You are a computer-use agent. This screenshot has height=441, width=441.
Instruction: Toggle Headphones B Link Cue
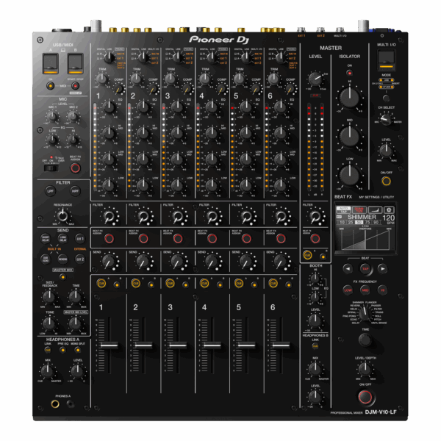coord(315,346)
